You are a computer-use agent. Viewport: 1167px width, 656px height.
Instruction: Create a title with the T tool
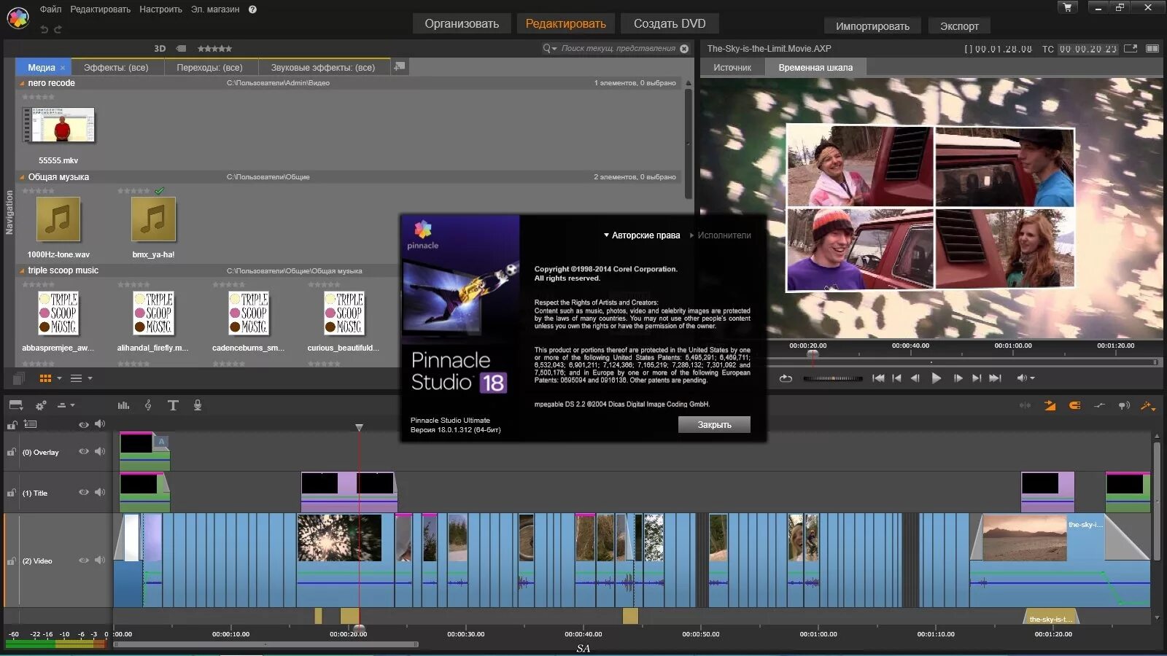[x=173, y=405]
